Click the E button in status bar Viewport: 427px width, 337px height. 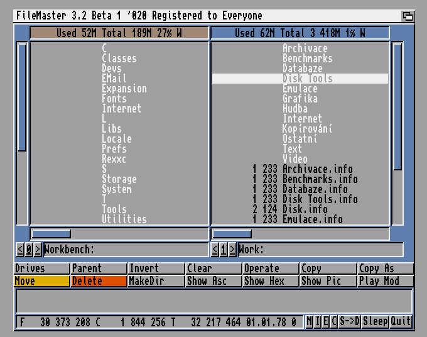click(x=326, y=322)
